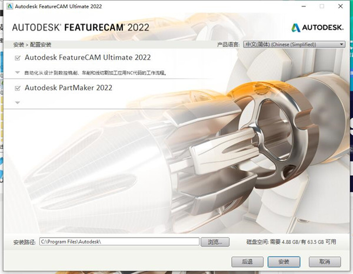The image size is (353, 274).
Task: Click the disk space 磁盘空间 information text
Action: click(x=291, y=242)
